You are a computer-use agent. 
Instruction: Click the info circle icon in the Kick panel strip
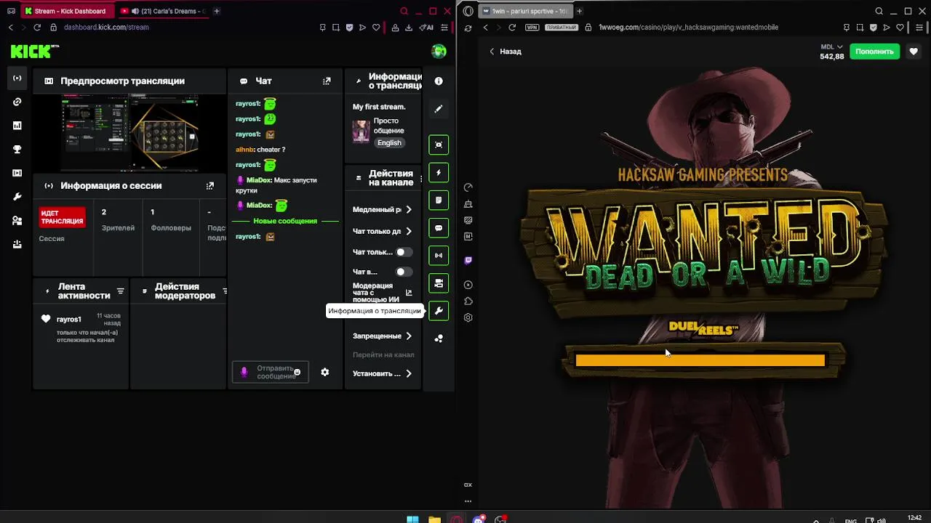439,81
